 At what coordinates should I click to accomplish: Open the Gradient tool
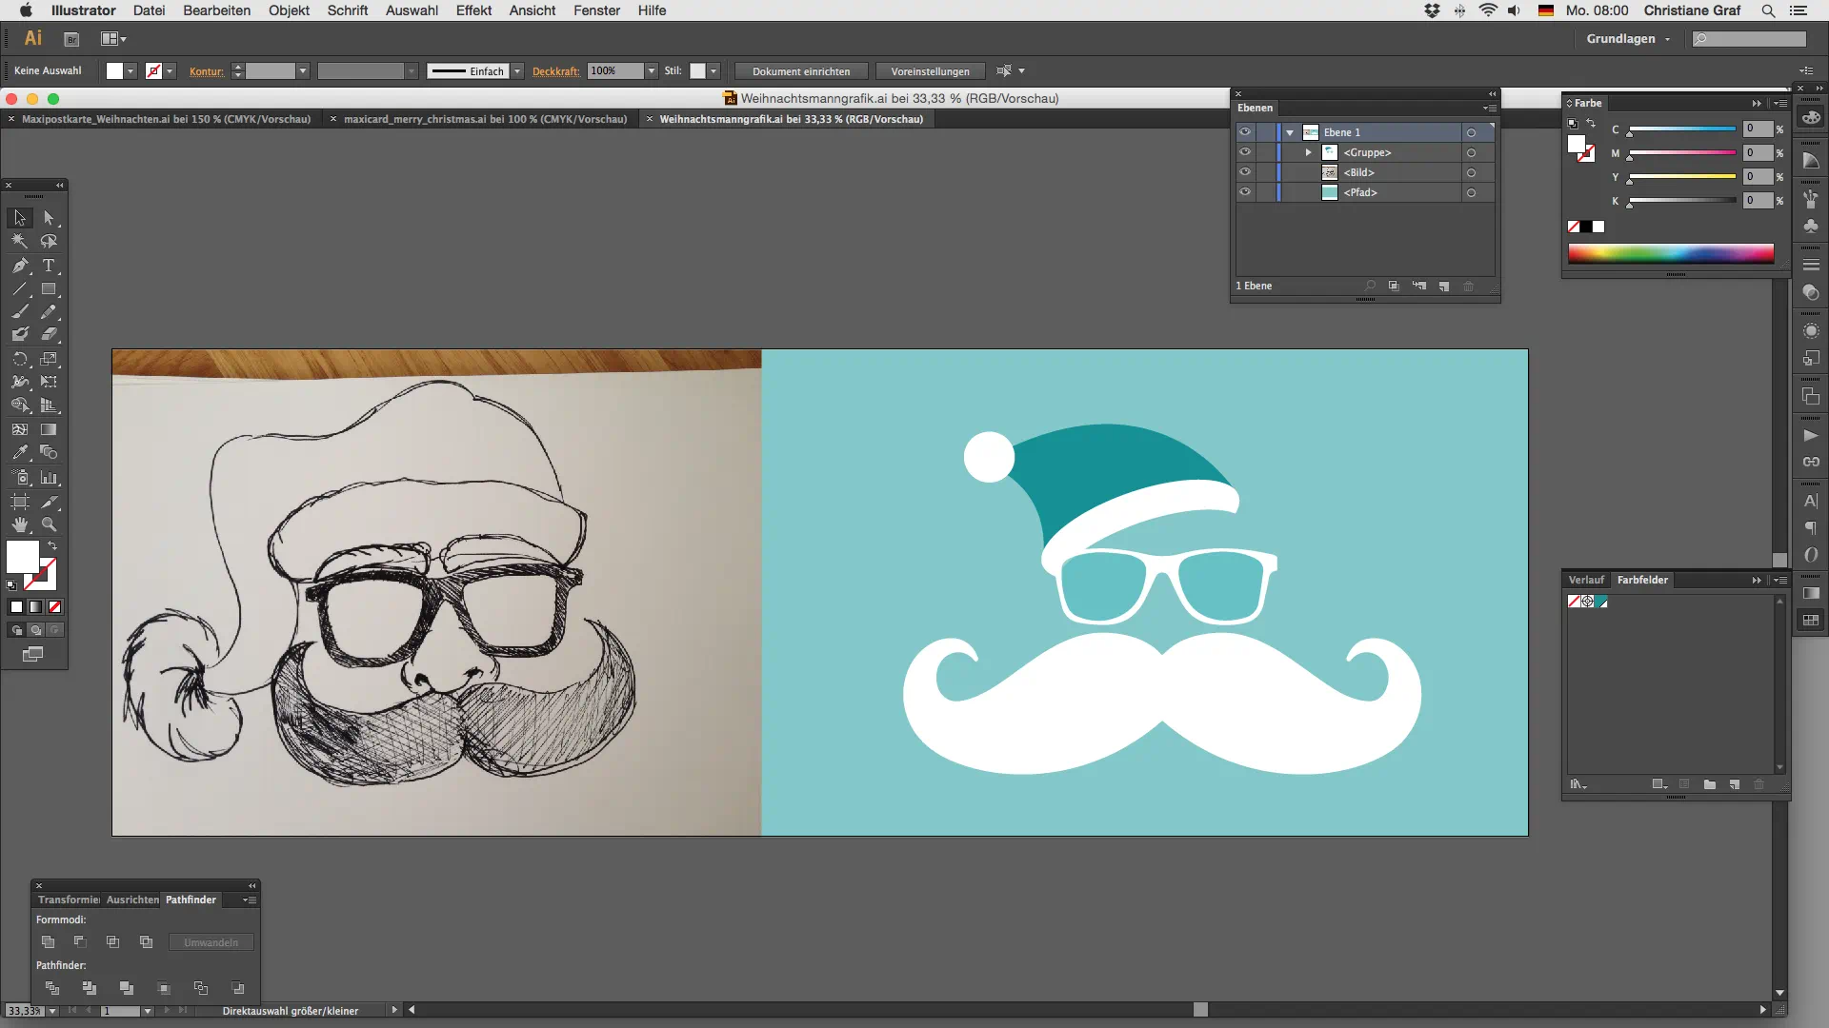point(49,430)
